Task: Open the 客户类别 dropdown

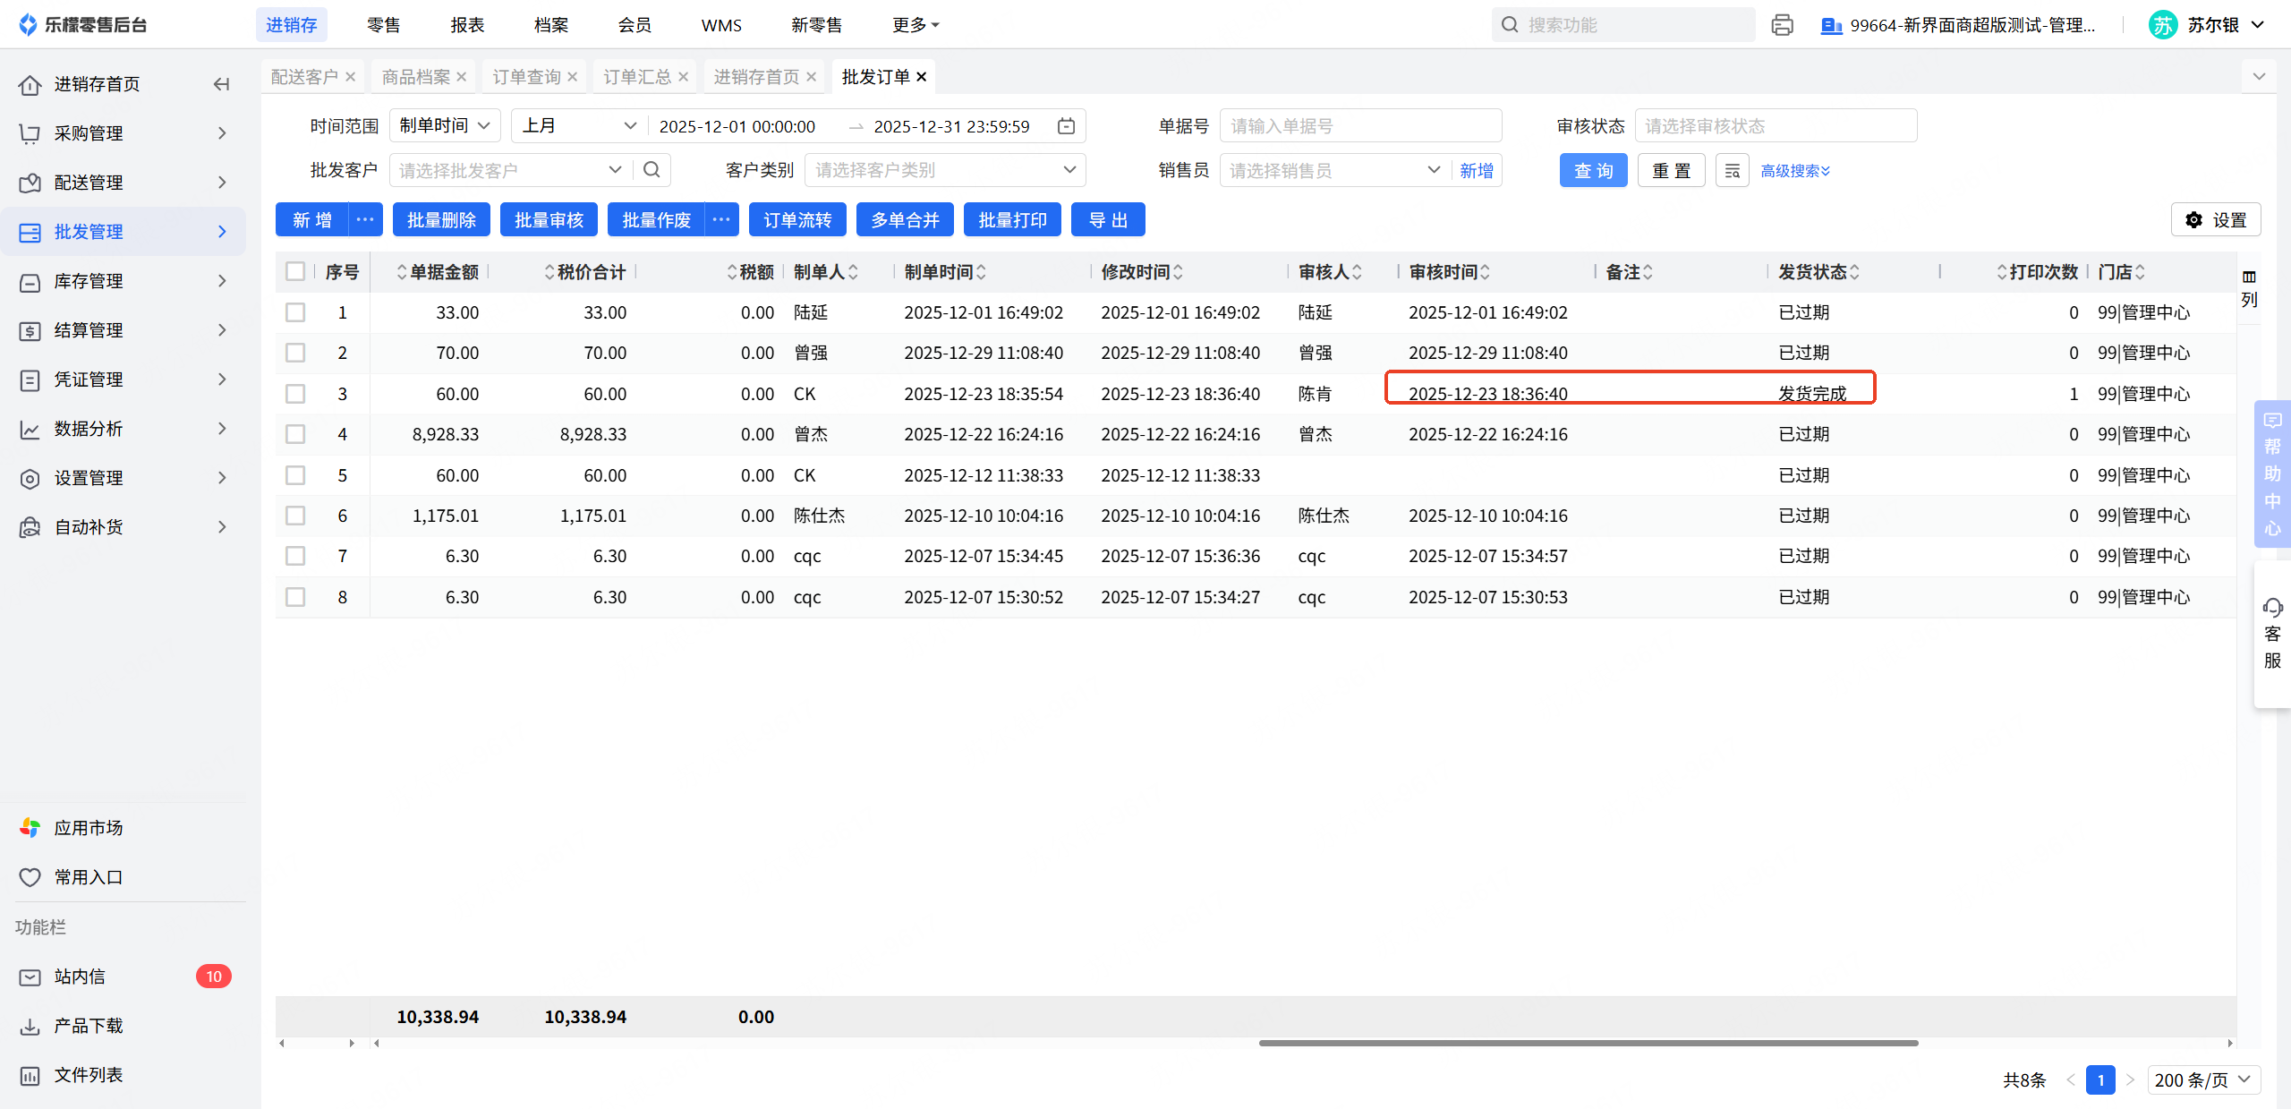Action: 944,170
